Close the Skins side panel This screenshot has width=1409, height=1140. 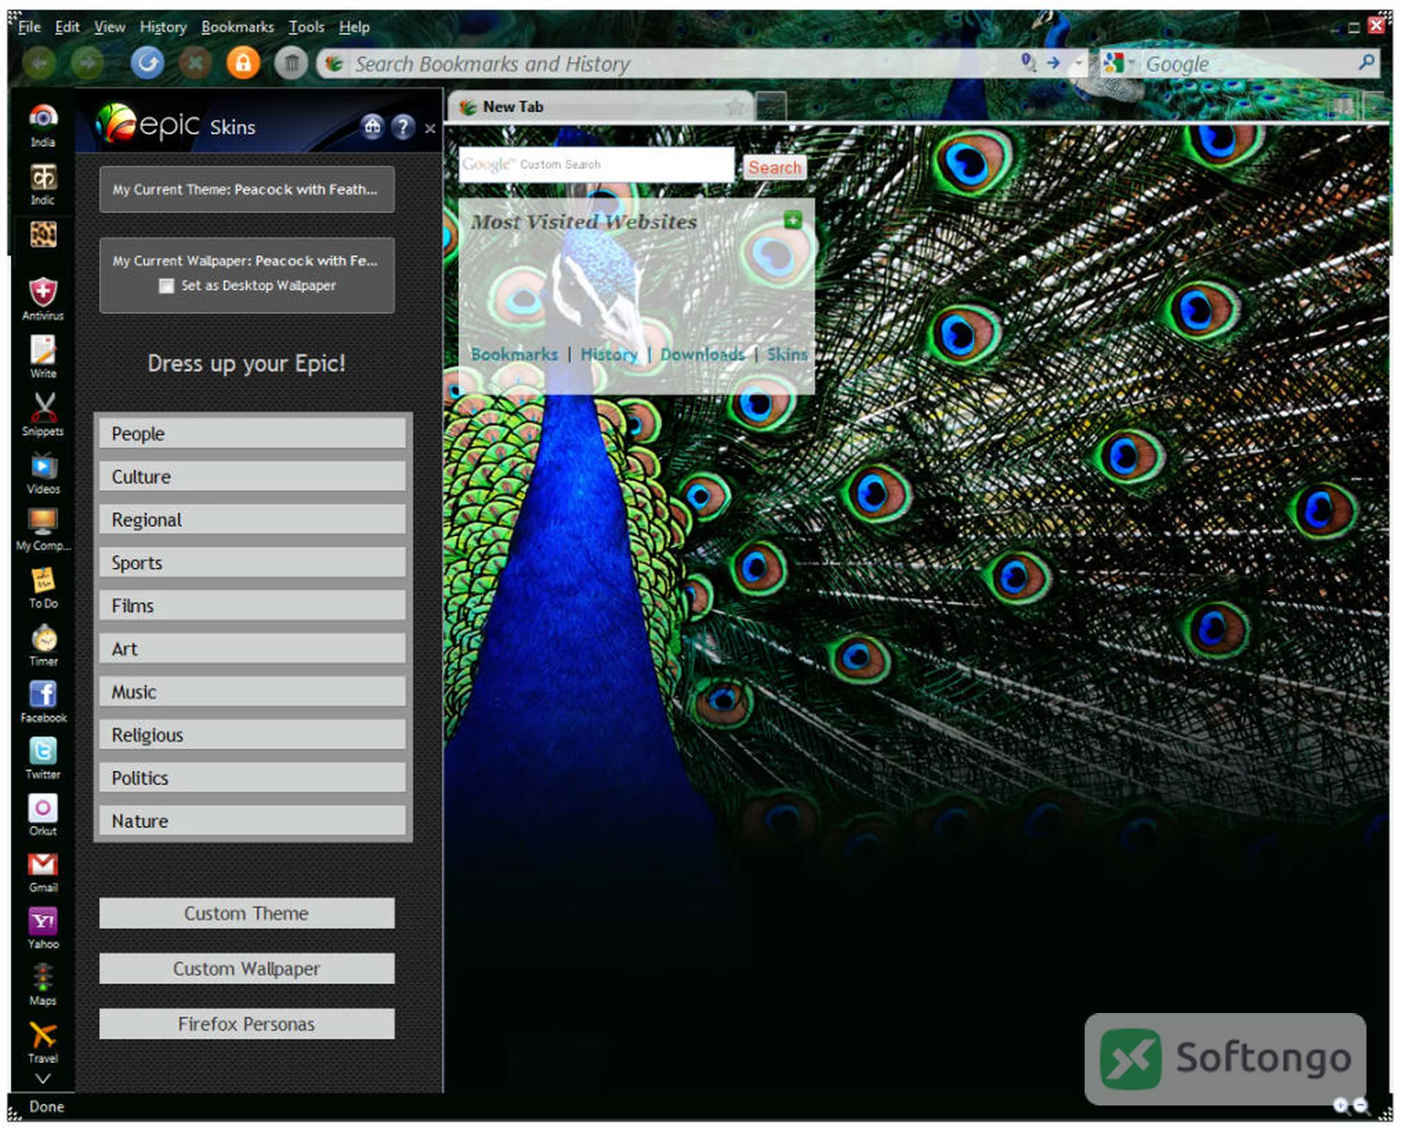pos(431,128)
